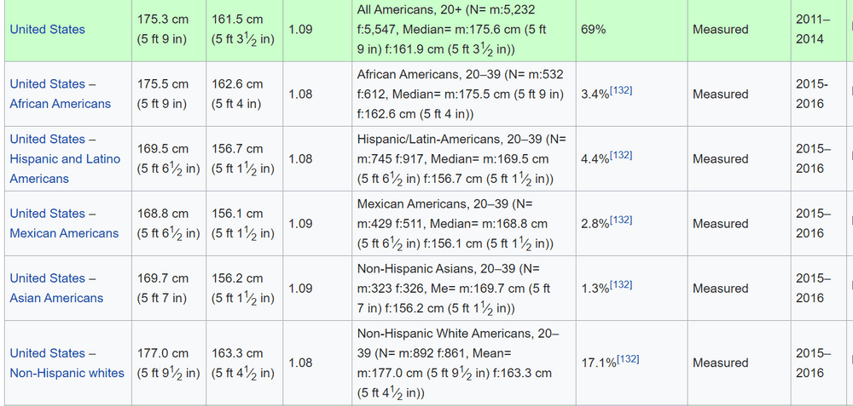Follow citation 132 beside 3.4%
The width and height of the screenshot is (853, 406).
coord(621,90)
